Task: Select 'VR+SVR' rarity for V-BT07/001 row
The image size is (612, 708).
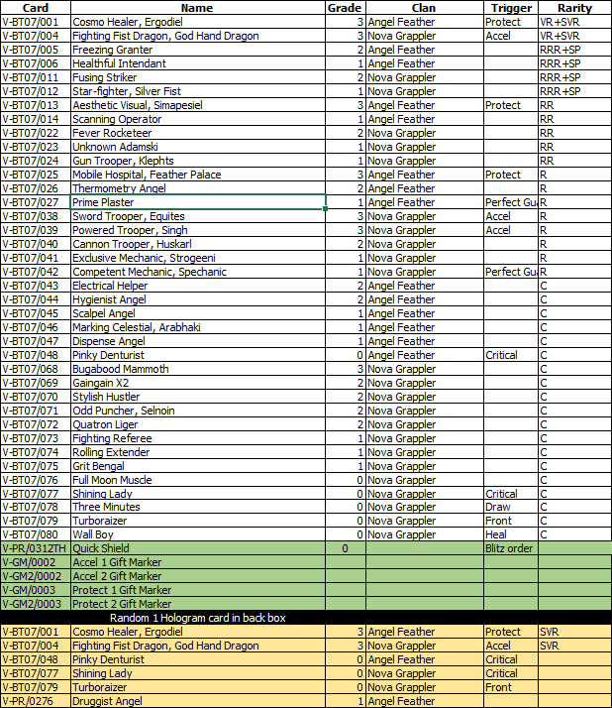Action: [575, 22]
